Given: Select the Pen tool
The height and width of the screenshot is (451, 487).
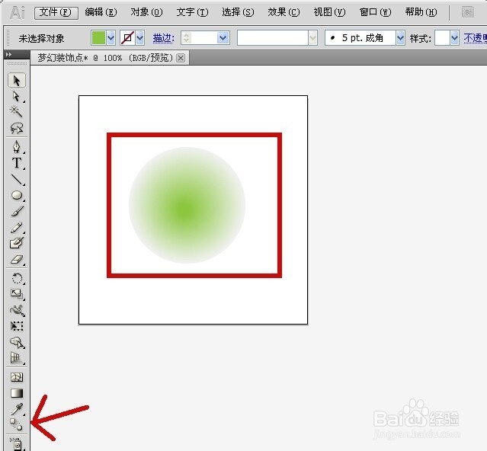Looking at the screenshot, I should point(17,146).
